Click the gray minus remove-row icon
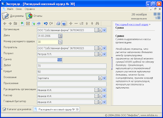 pyautogui.click(x=76, y=23)
